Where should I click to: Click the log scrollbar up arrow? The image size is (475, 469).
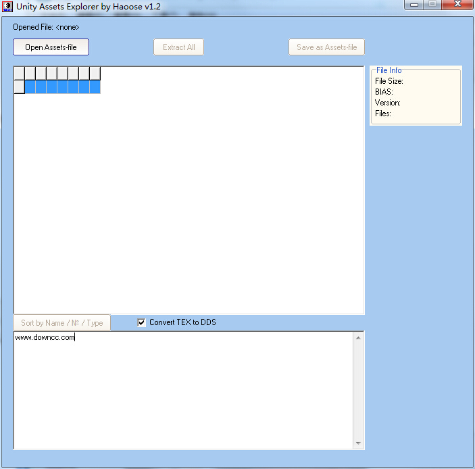pos(358,338)
